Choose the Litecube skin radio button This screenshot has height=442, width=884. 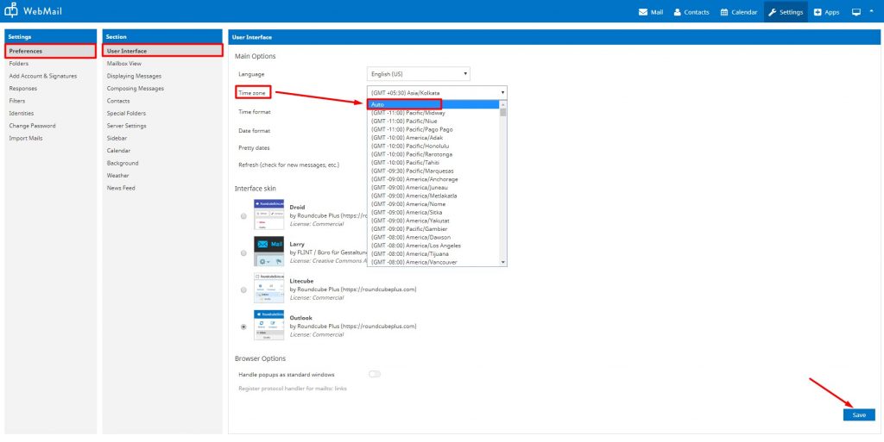pos(244,289)
